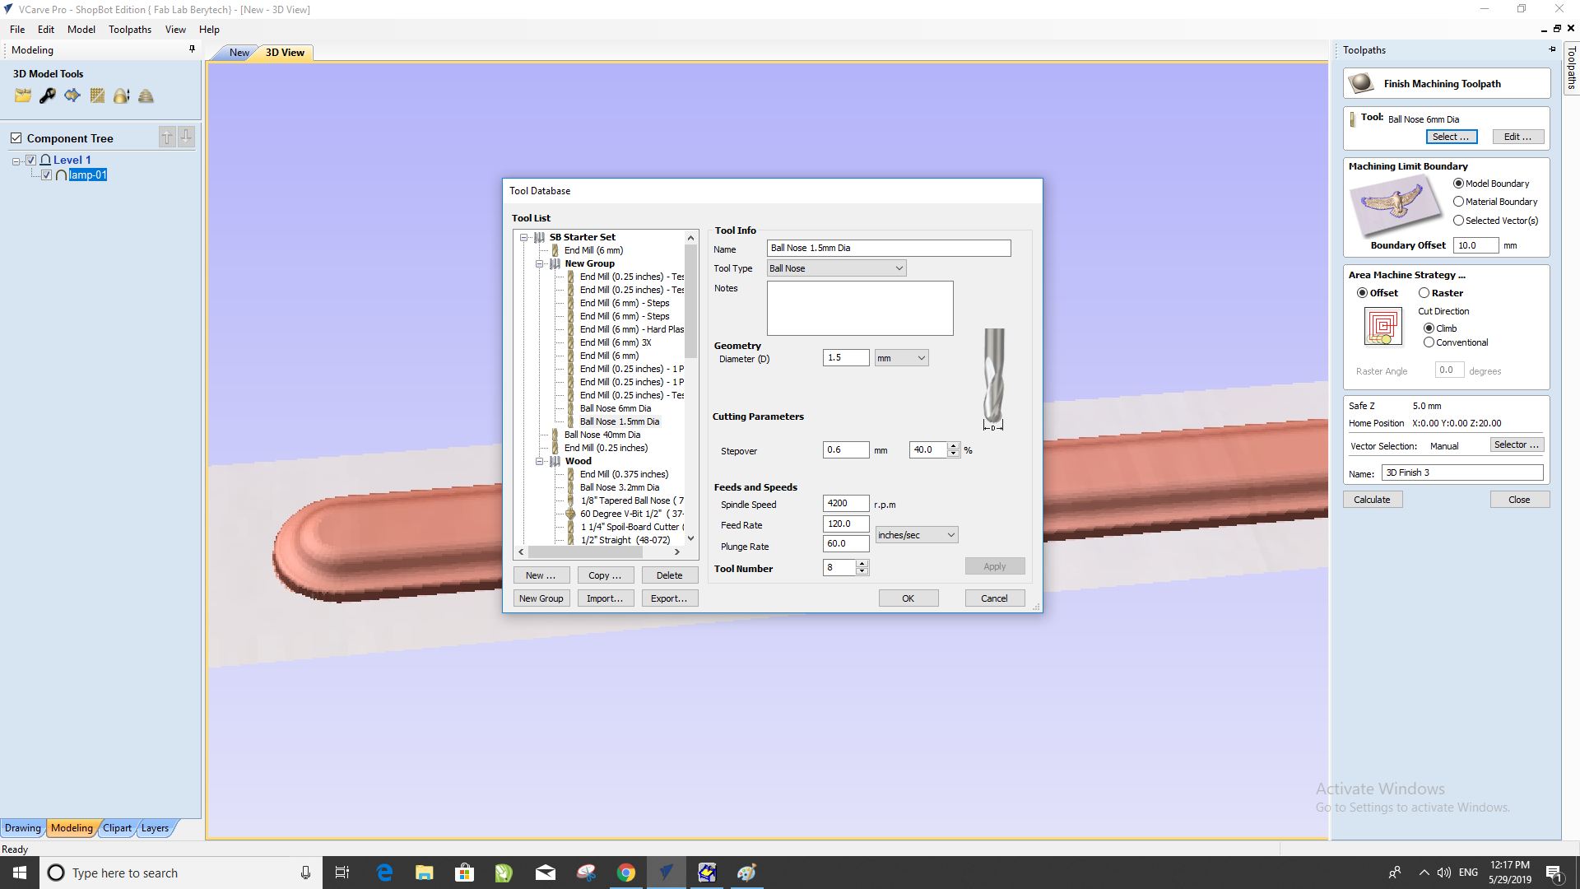Launch Microsoft Edge from the taskbar
The image size is (1580, 889).
tap(384, 873)
